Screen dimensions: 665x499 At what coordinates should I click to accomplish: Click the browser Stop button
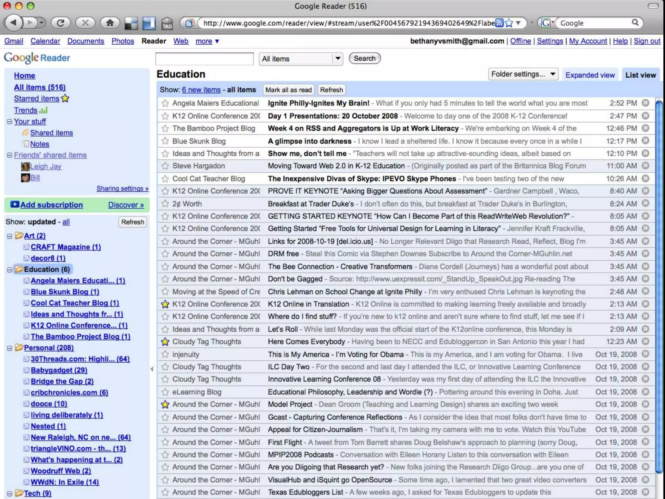85,23
